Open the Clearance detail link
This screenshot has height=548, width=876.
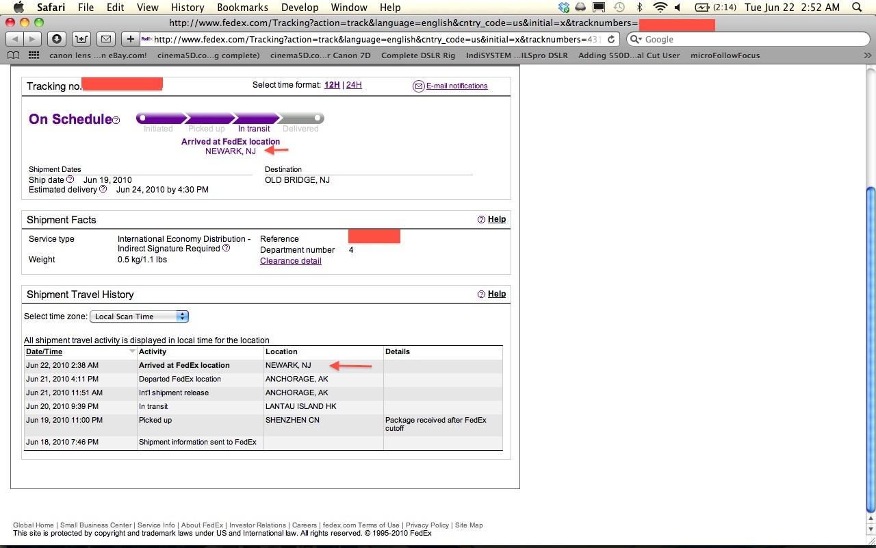(x=291, y=261)
